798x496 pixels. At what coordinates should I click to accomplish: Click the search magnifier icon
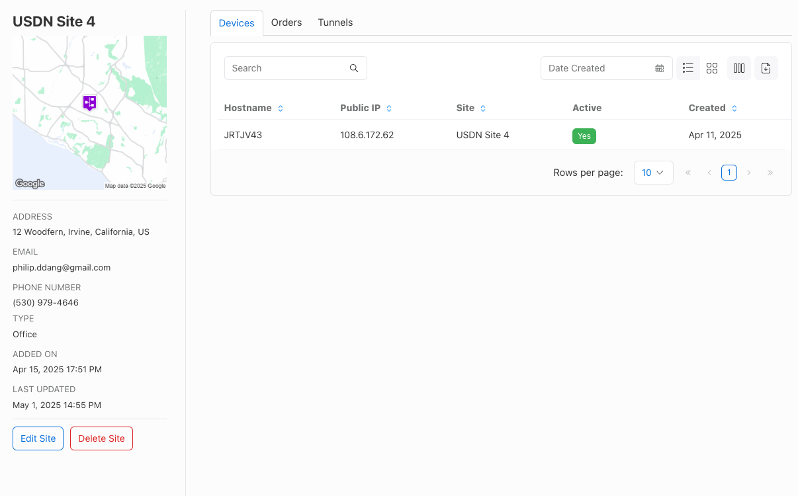(x=354, y=68)
